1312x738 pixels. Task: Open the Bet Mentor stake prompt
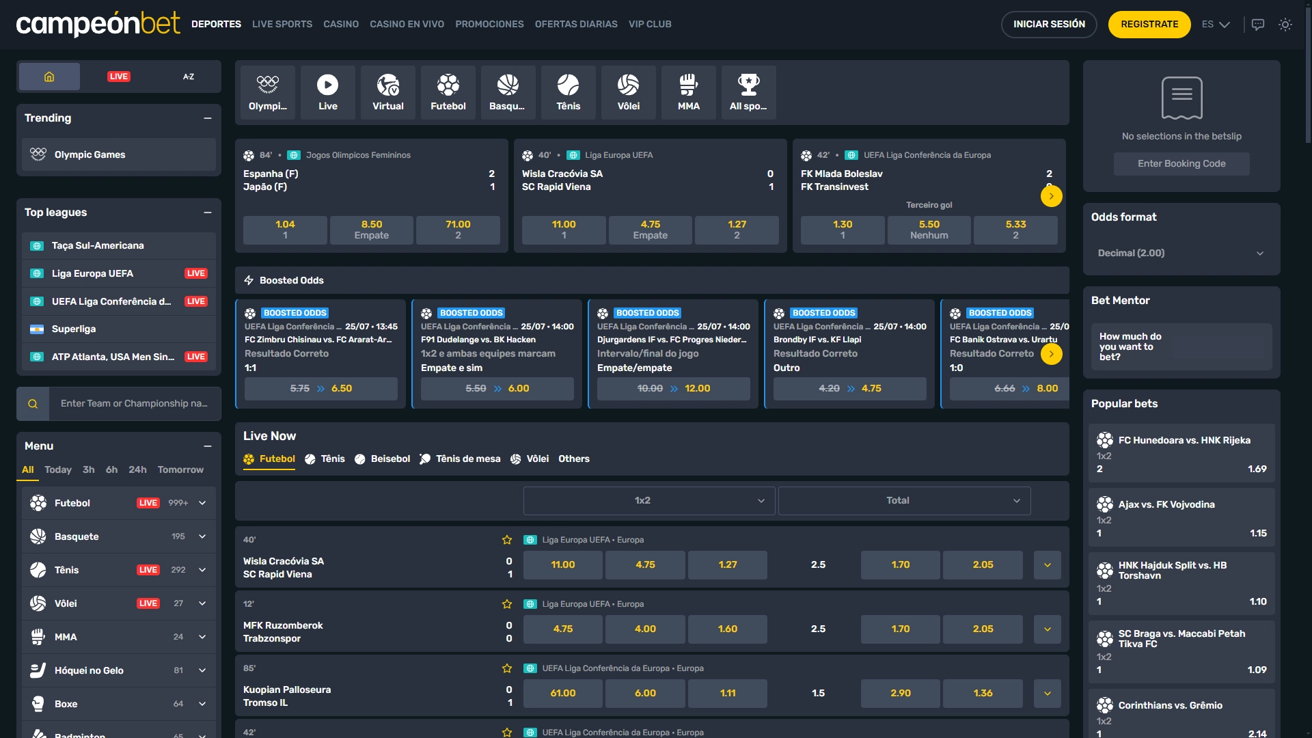point(1181,347)
